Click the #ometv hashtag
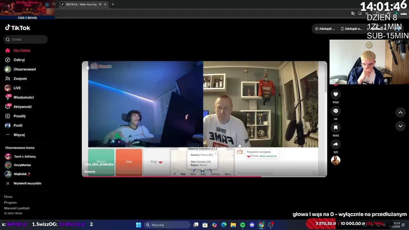The width and height of the screenshot is (409, 230). pos(90,172)
